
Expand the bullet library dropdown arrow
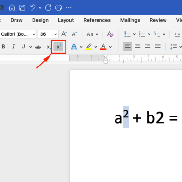coord(134,34)
